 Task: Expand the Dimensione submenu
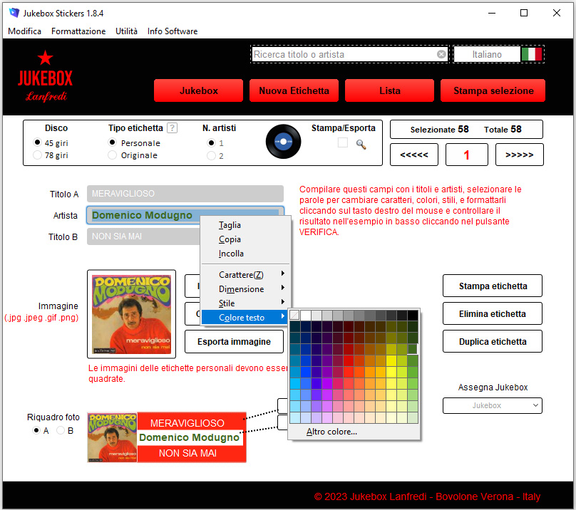click(x=246, y=288)
